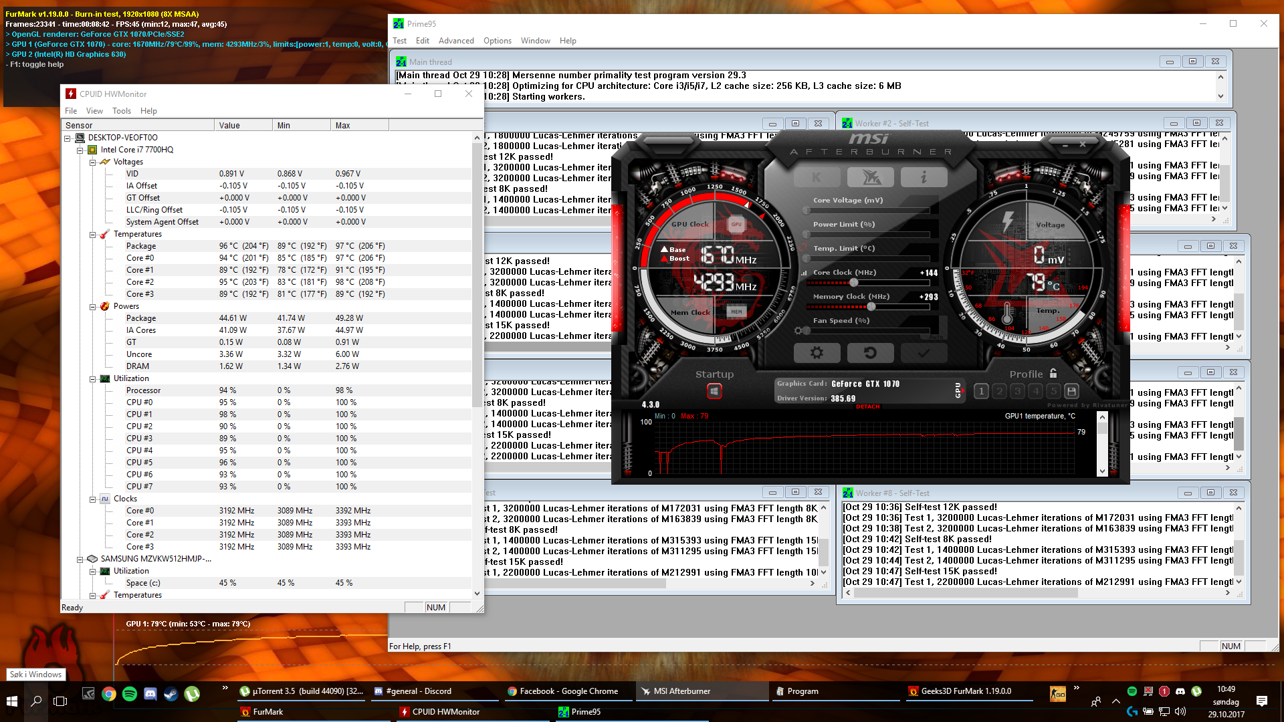Collapse the Intel Core i7 7700HQ node
Viewport: 1284px width, 722px height.
[x=80, y=150]
